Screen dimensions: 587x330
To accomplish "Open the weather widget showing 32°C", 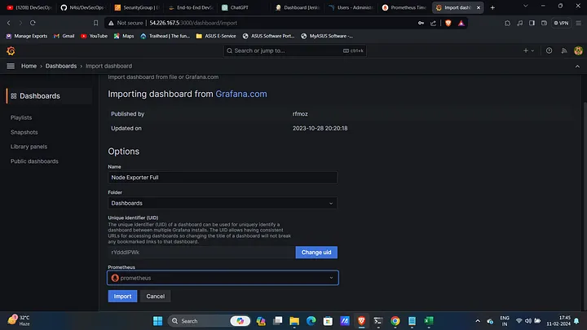I will point(19,321).
